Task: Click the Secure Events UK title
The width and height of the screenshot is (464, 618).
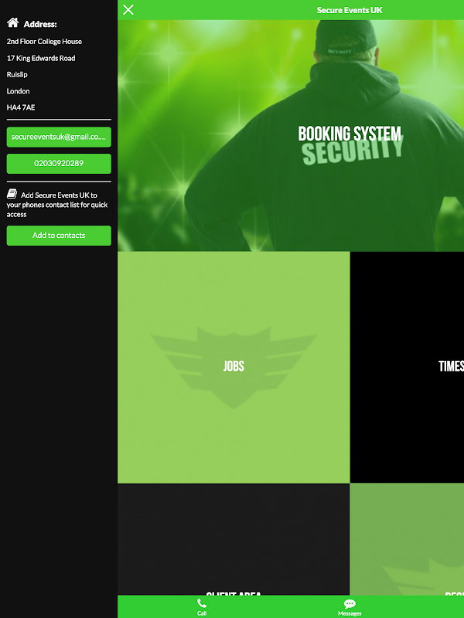Action: coord(350,10)
